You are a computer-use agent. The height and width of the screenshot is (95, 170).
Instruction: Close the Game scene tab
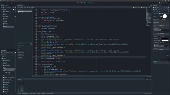tap(23, 5)
